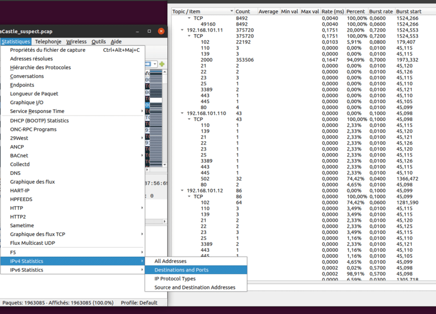
Task: Click the green plus add-filter button
Action: tap(162, 64)
